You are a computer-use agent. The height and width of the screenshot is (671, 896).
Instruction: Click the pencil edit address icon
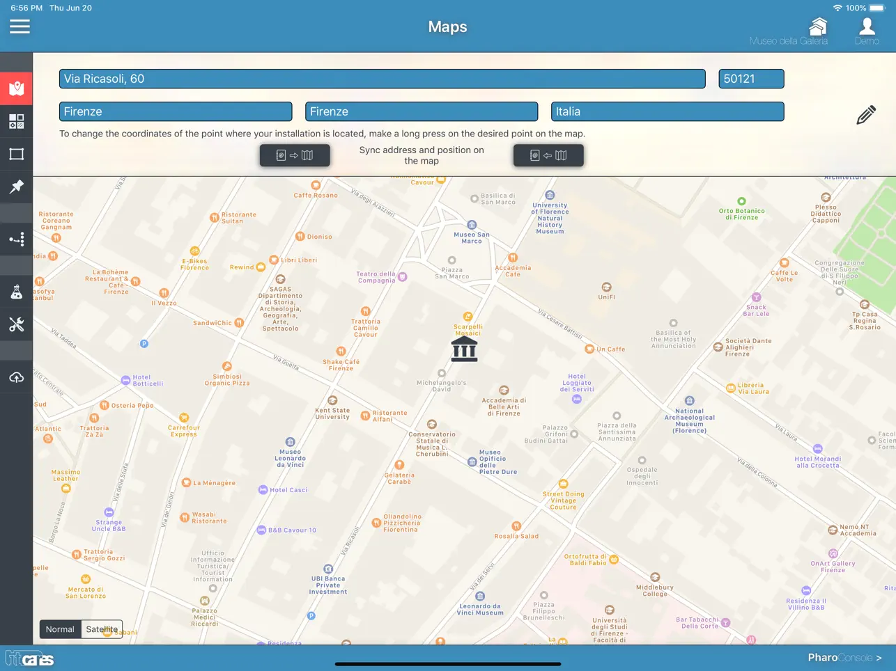tap(866, 115)
